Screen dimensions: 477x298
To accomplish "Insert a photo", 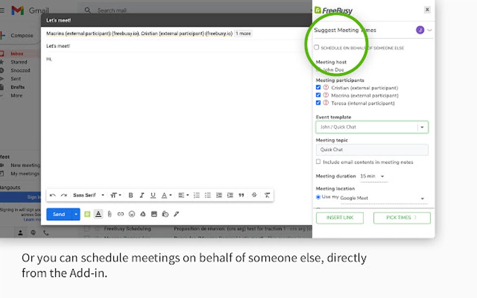I will (154, 214).
